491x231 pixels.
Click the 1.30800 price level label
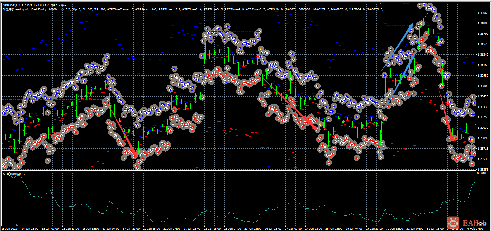click(x=483, y=86)
